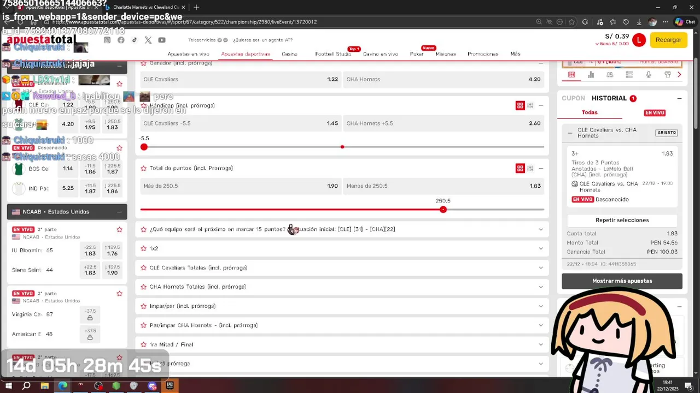Open slider settings icon for Hándicap market
Viewport: 700px width, 393px height.
530,105
